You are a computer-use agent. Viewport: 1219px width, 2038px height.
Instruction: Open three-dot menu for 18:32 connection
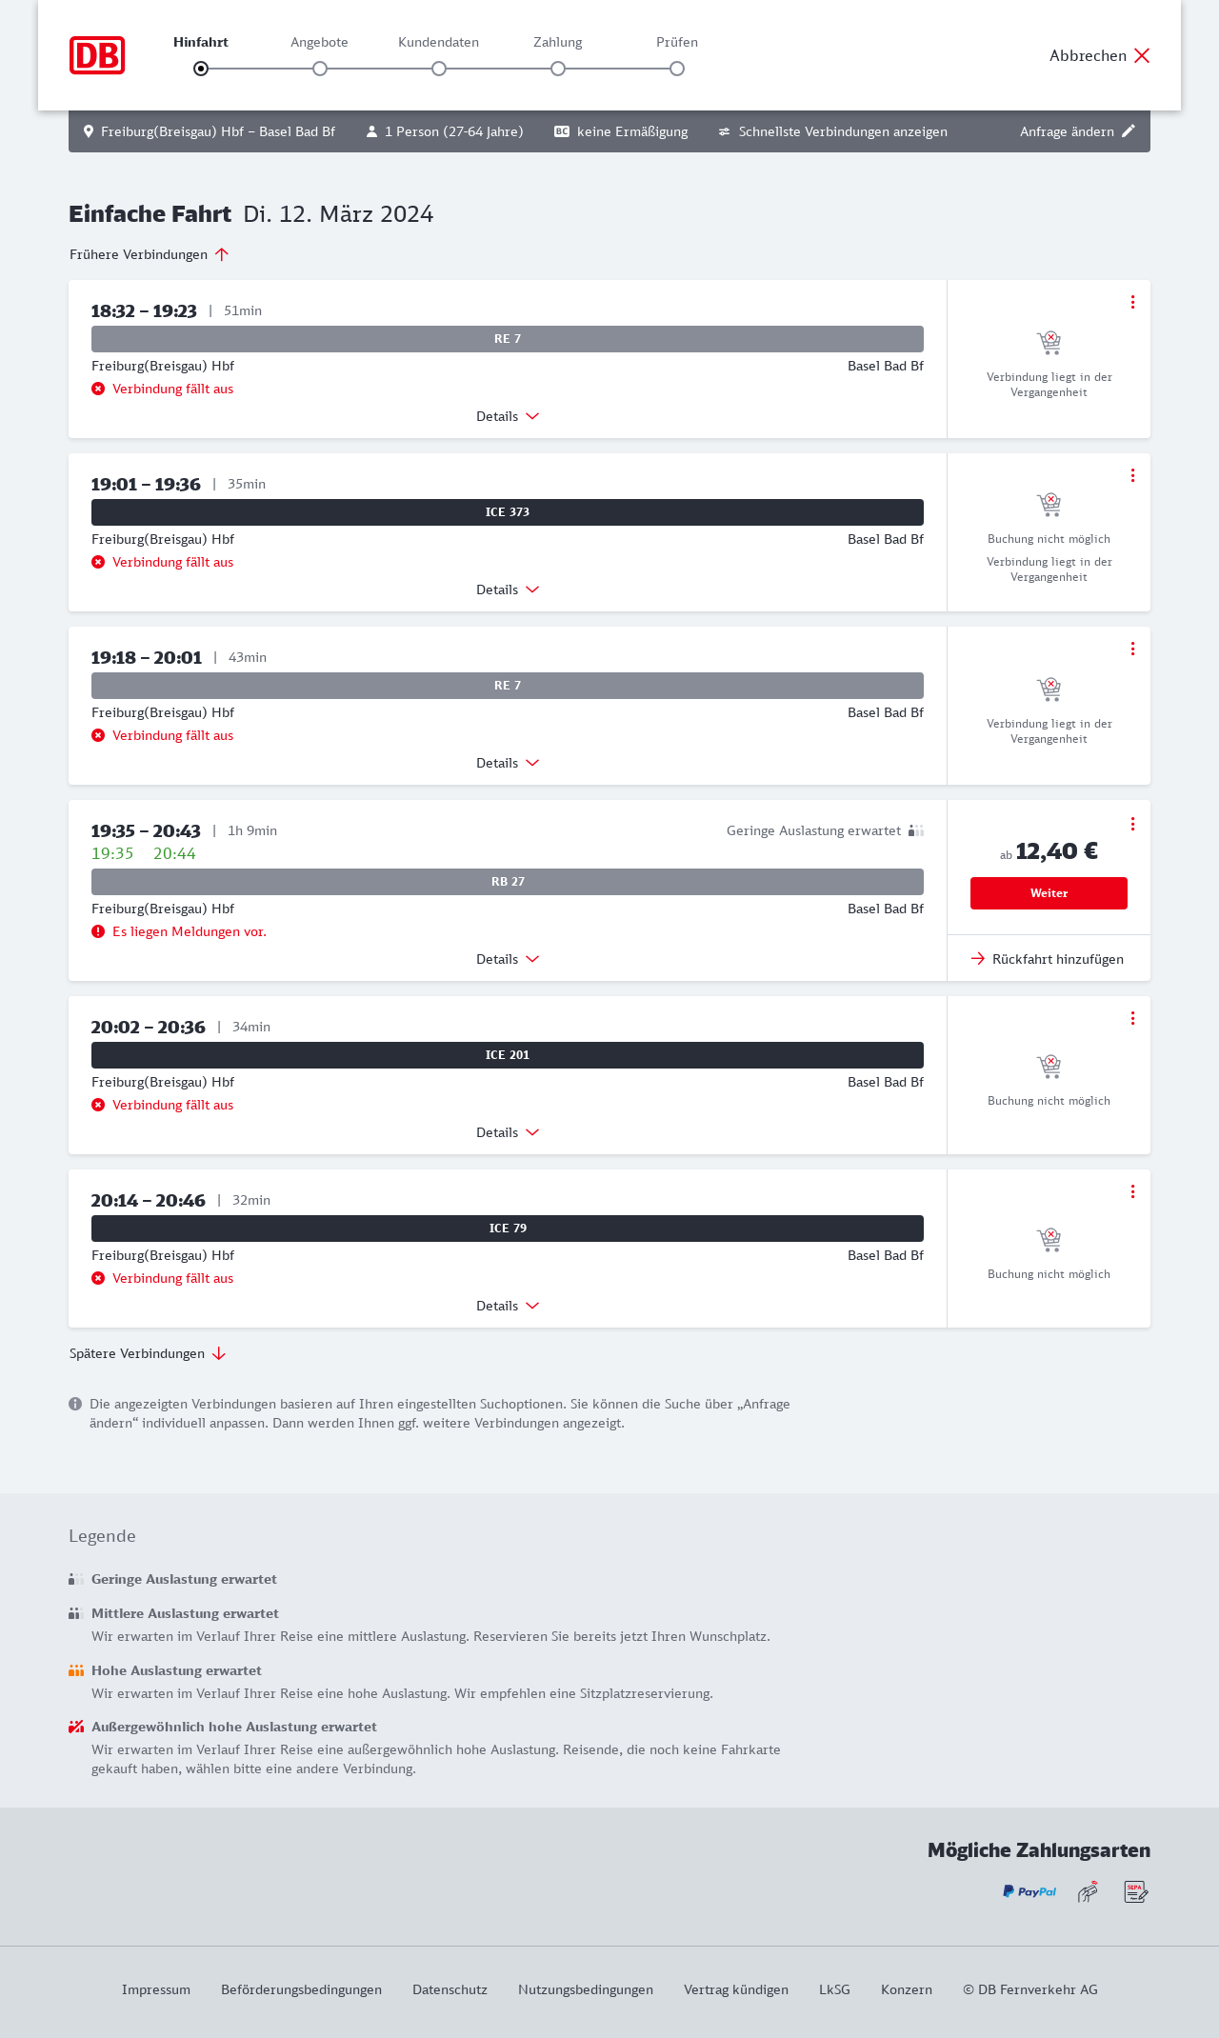point(1132,302)
